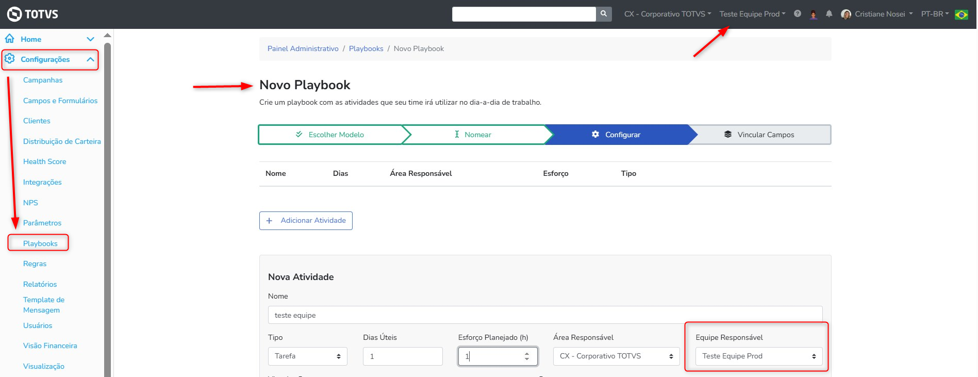Open the help question mark icon

pos(798,14)
